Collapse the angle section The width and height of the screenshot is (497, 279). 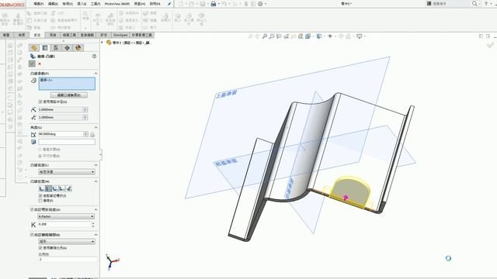pos(96,127)
